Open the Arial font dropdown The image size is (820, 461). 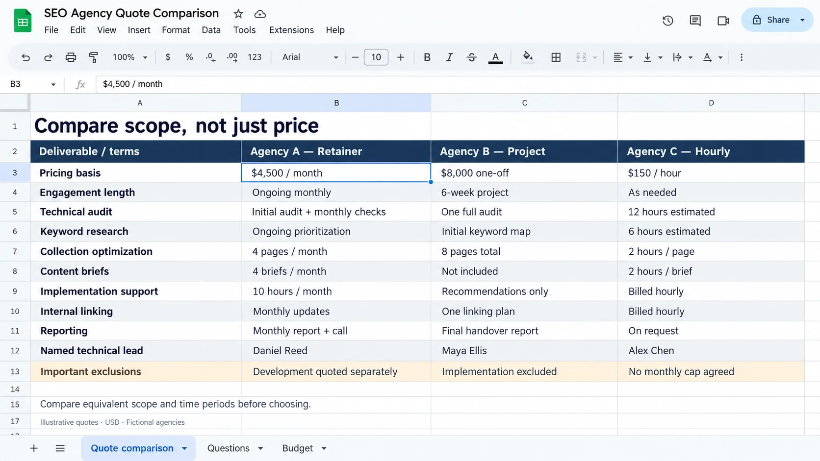tap(310, 57)
